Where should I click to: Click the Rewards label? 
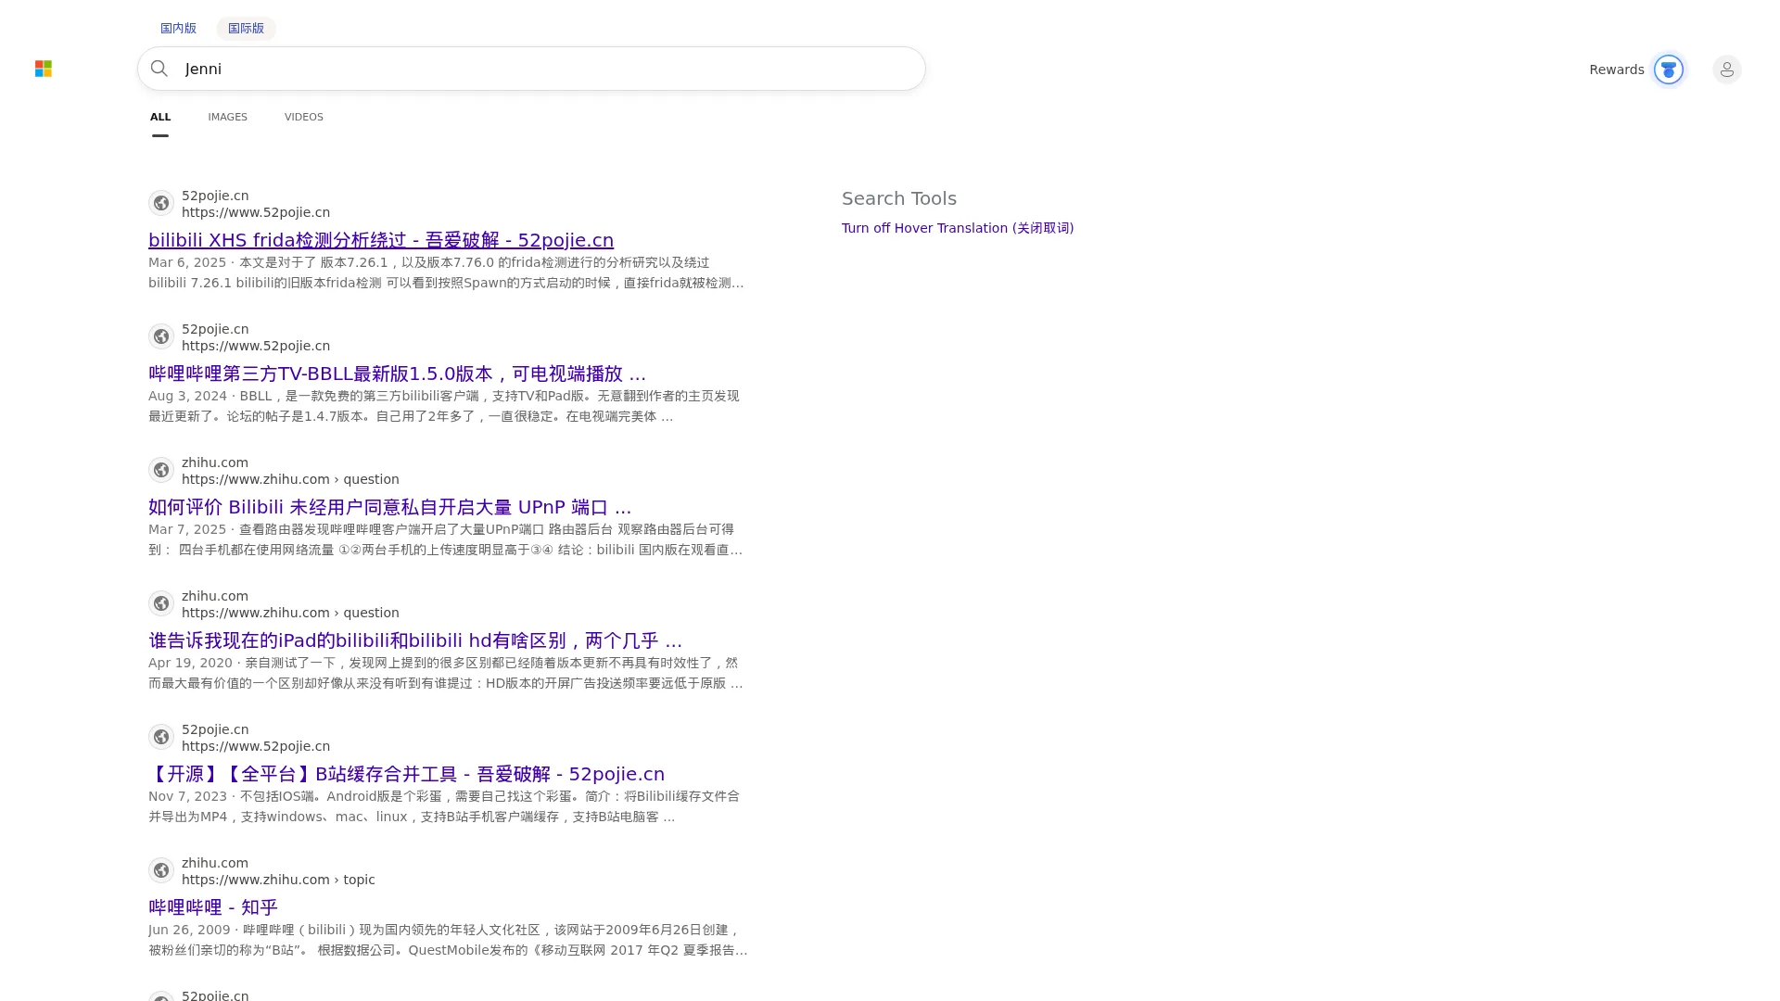[1616, 70]
